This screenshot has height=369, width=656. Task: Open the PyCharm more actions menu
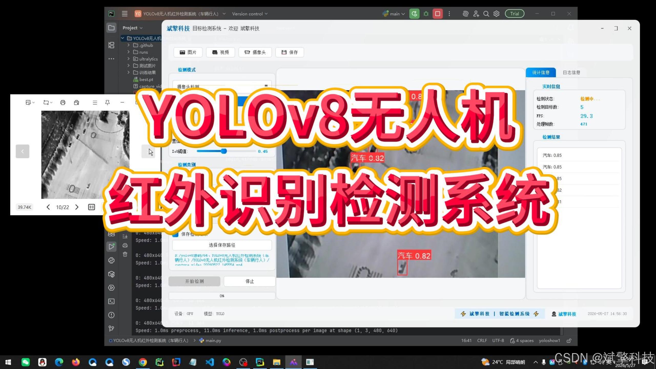pos(449,14)
